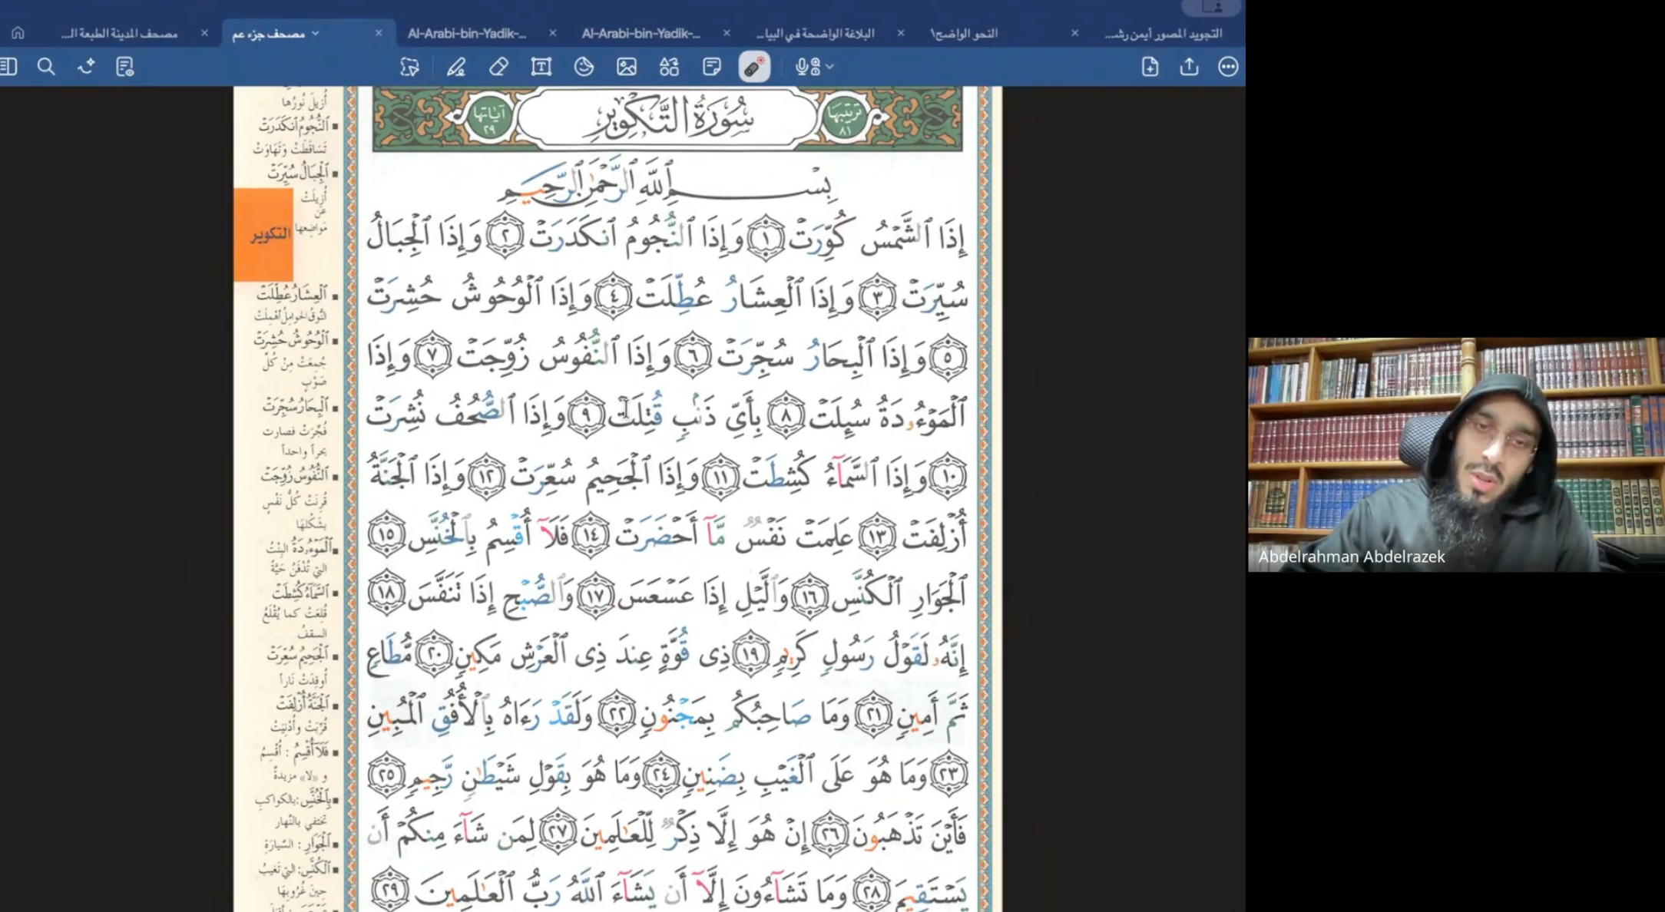Open the التجويد المصور أيمن رشدي tab
This screenshot has height=912, width=1665.
click(1163, 33)
